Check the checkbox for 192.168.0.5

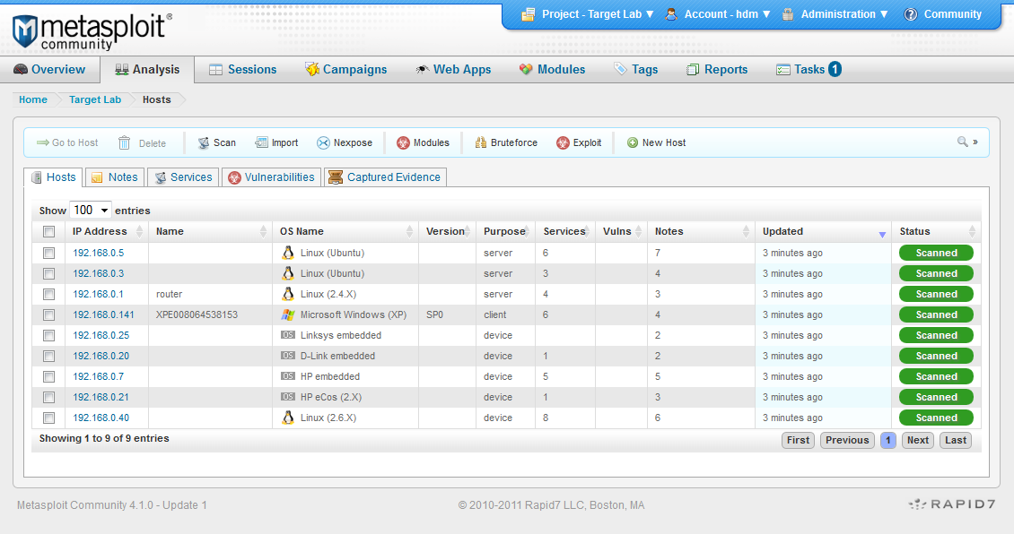[49, 253]
